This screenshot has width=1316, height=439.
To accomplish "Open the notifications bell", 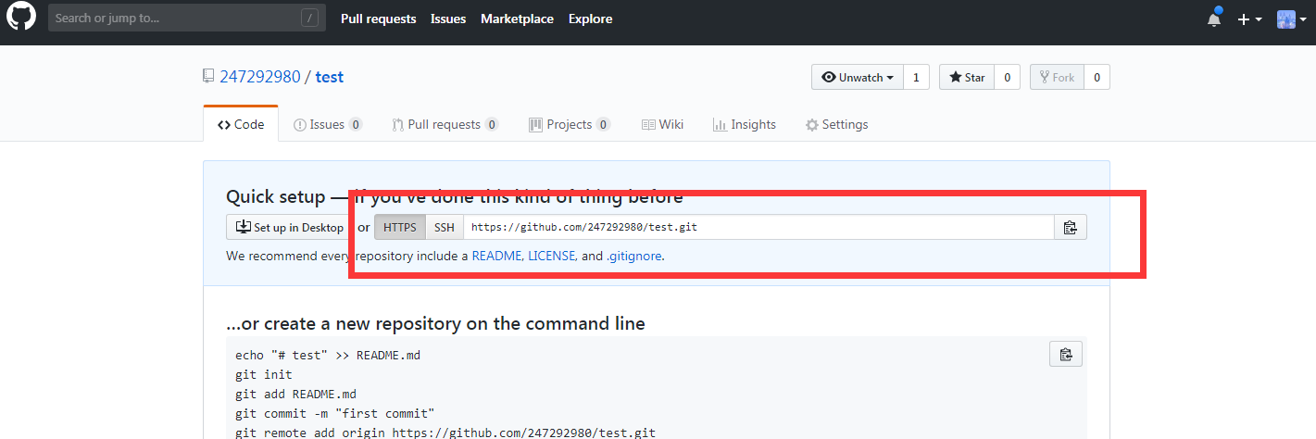I will pyautogui.click(x=1214, y=19).
